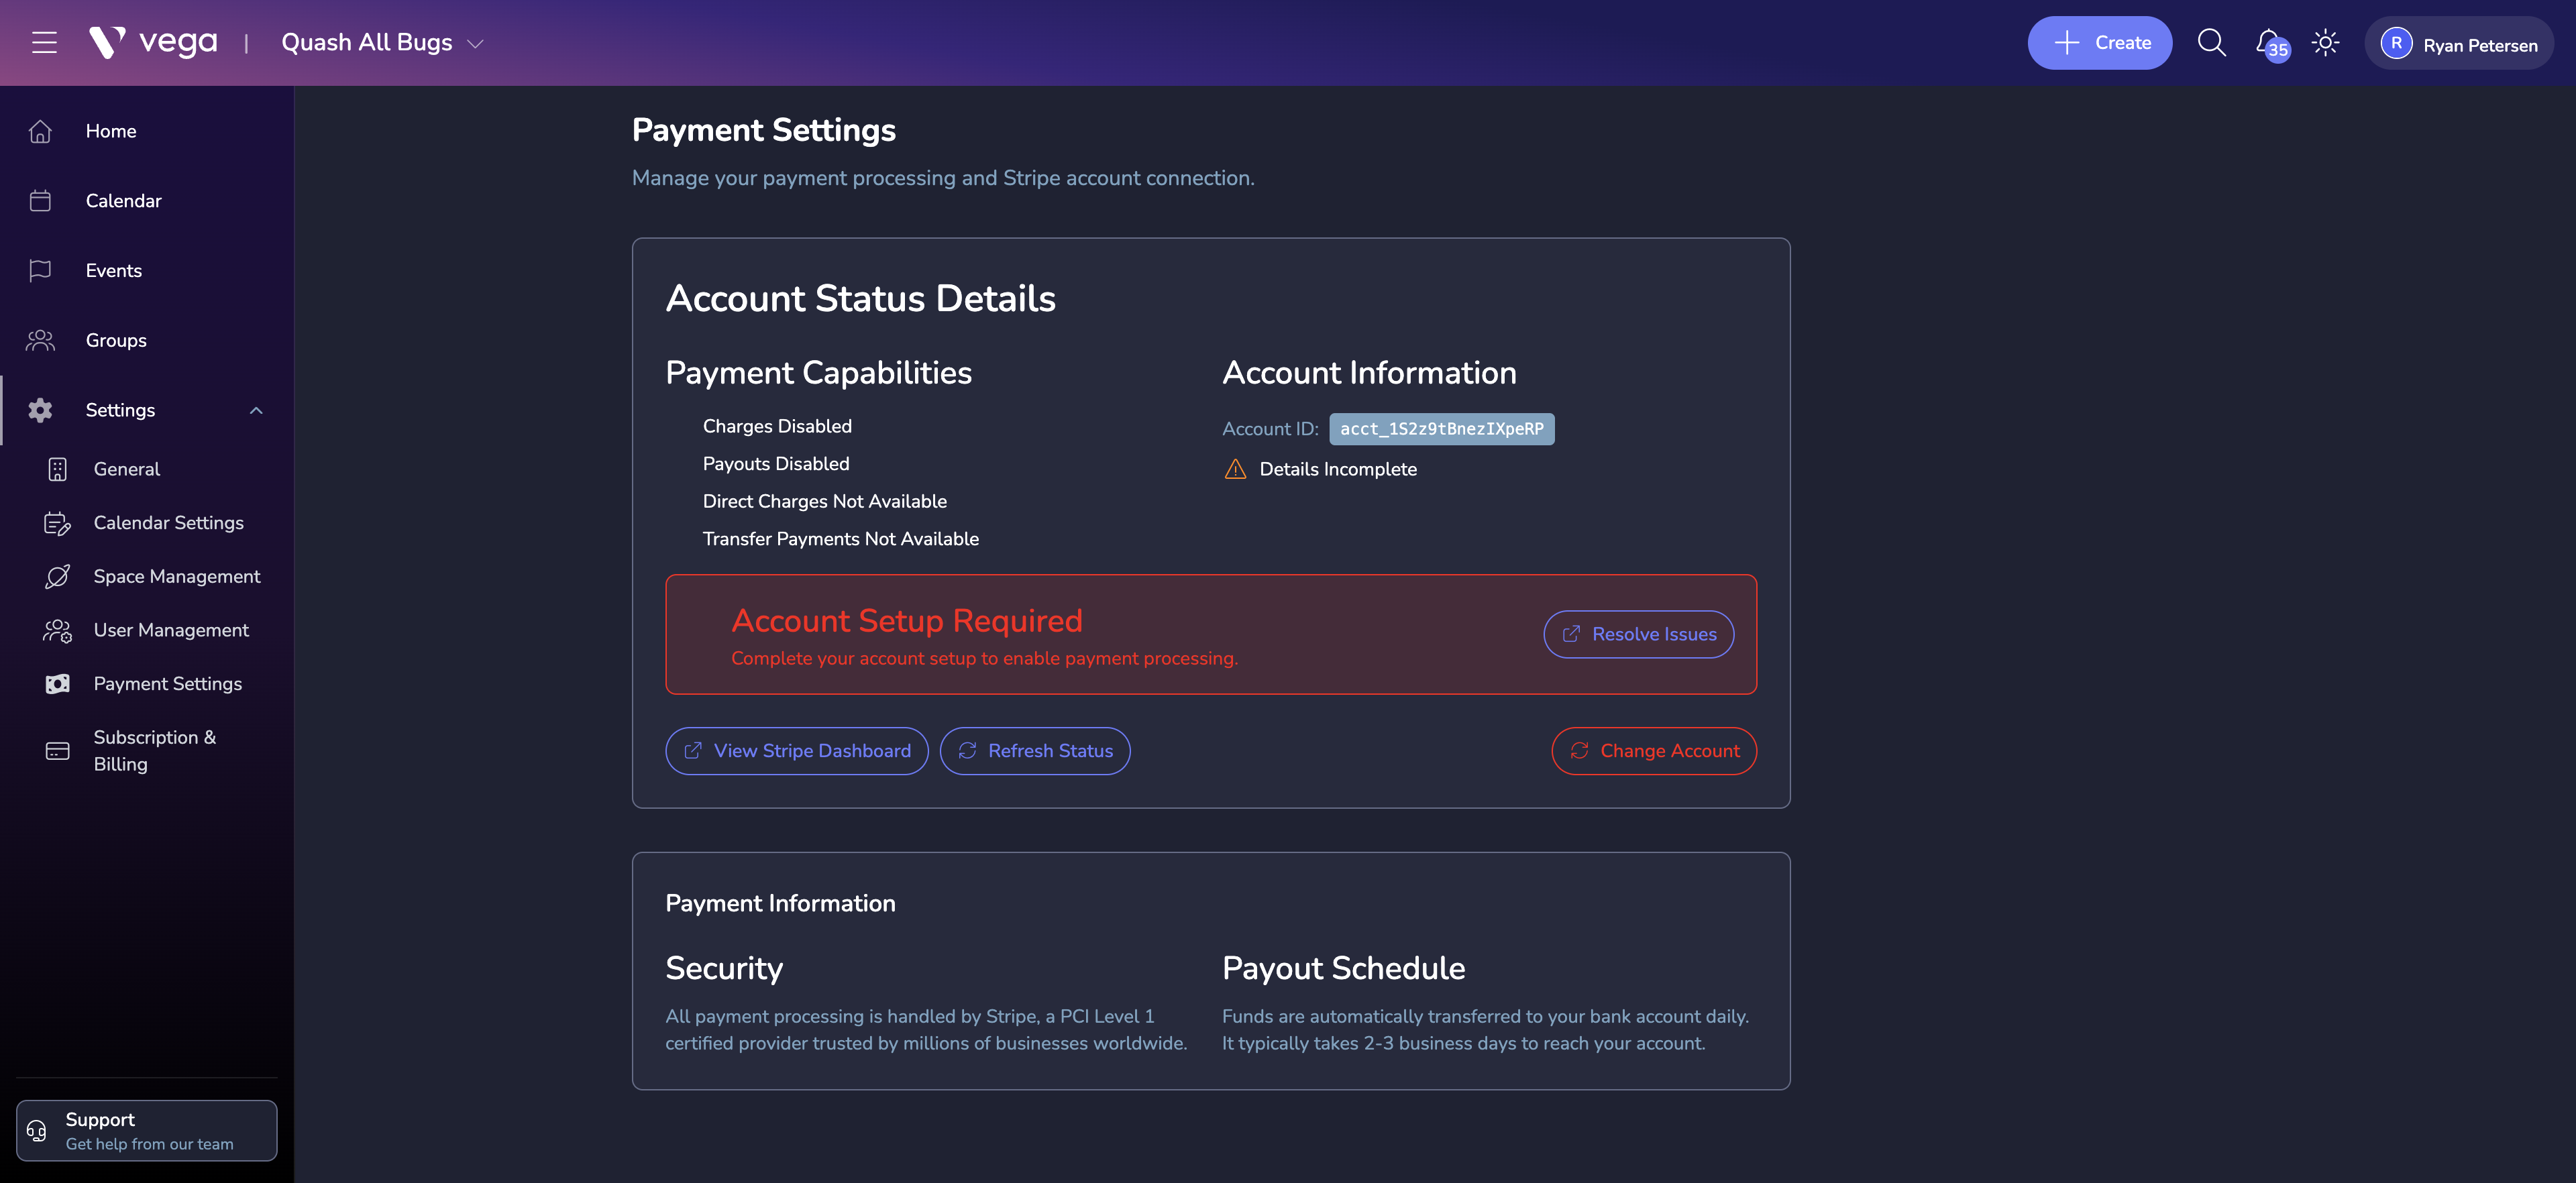Toggle light mode with the sun icon
This screenshot has width=2576, height=1183.
(2325, 42)
